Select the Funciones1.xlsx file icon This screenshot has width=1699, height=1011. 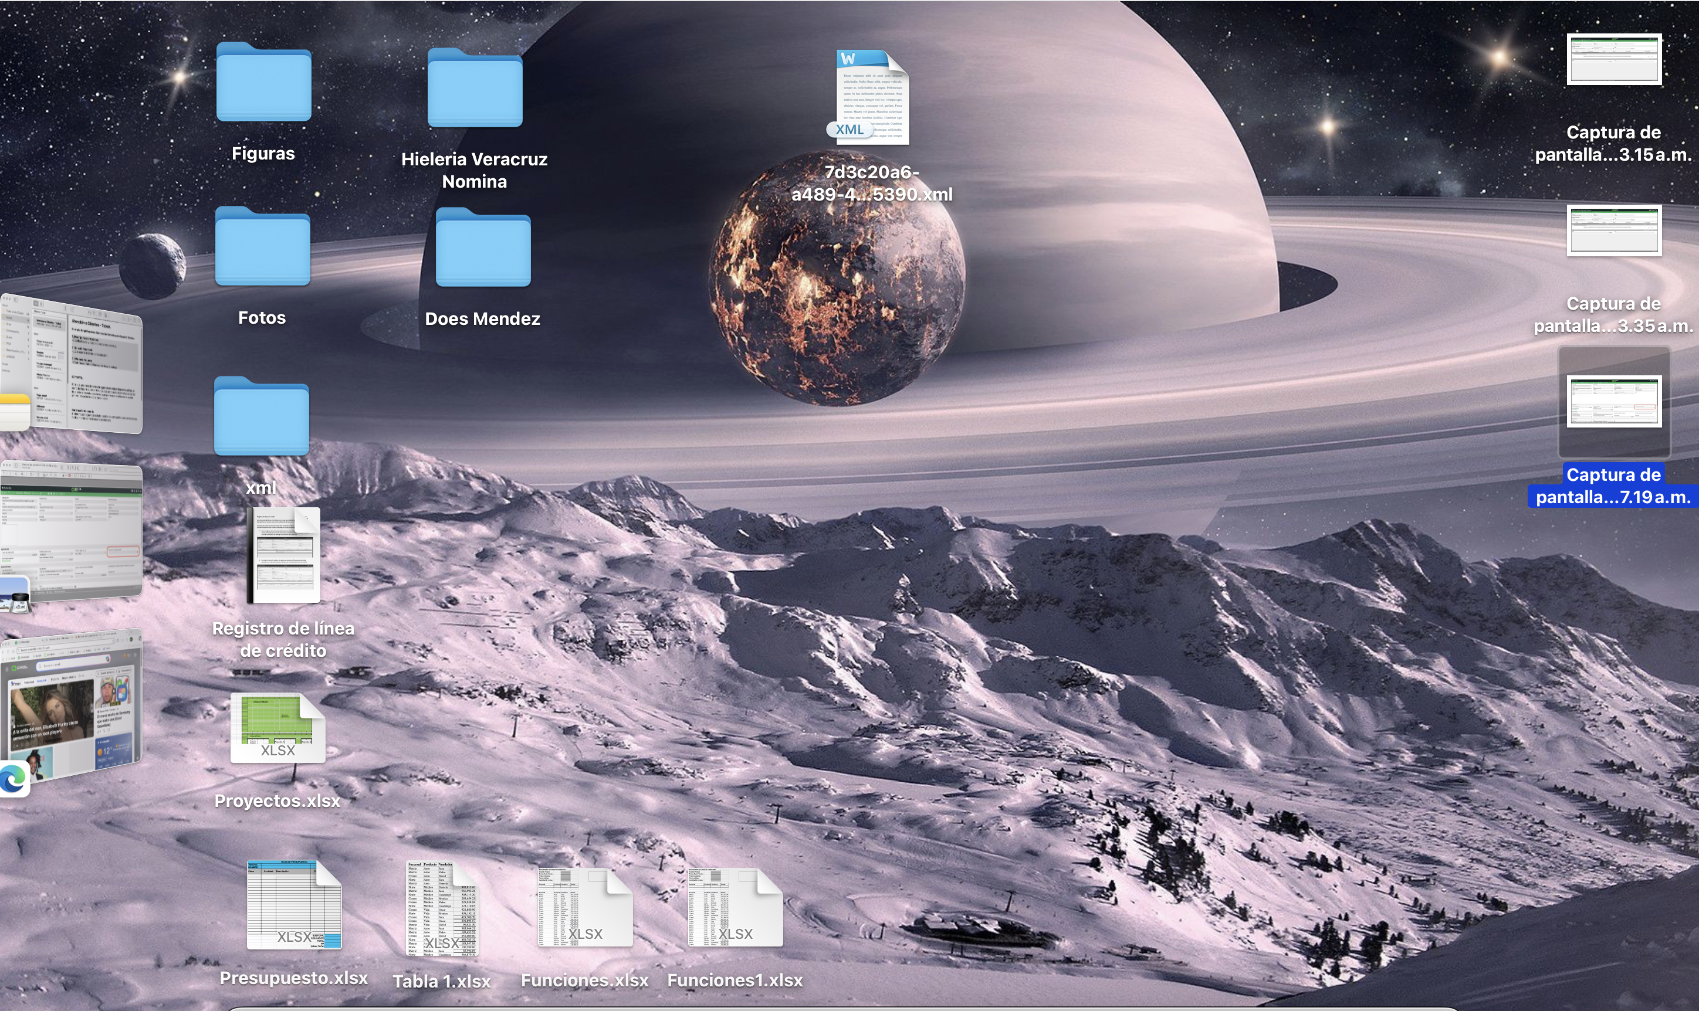pyautogui.click(x=735, y=907)
